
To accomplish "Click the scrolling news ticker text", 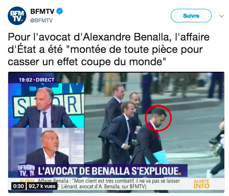I will point(109,184).
